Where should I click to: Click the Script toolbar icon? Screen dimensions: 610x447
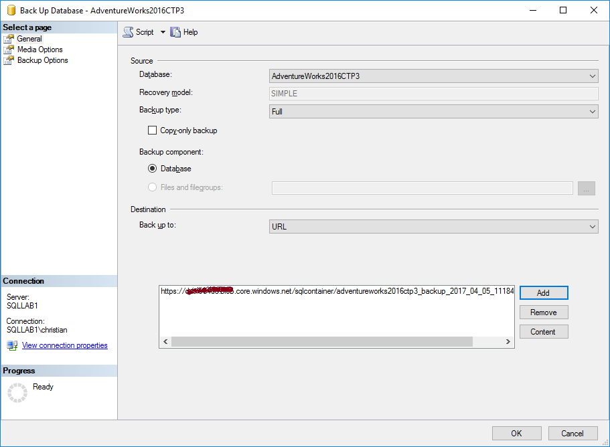point(128,32)
